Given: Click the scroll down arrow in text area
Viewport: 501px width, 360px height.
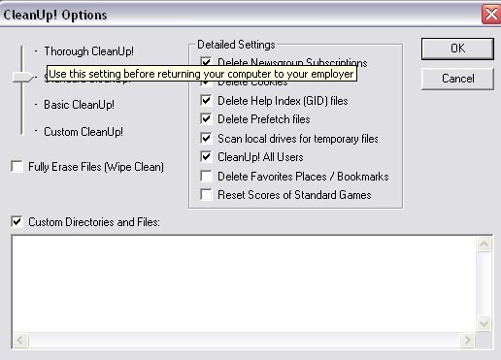Looking at the screenshot, I should pos(484,323).
